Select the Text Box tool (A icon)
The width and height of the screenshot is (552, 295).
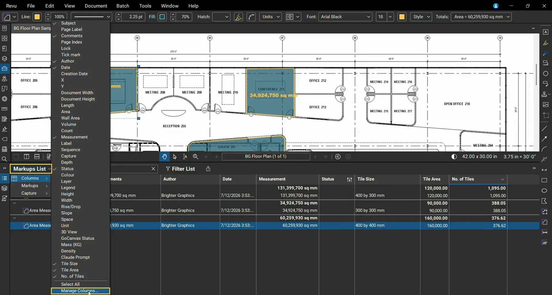click(x=545, y=32)
